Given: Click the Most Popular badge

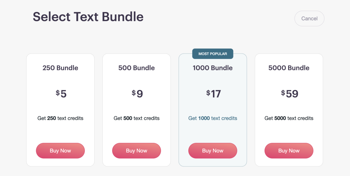Looking at the screenshot, I should [213, 54].
